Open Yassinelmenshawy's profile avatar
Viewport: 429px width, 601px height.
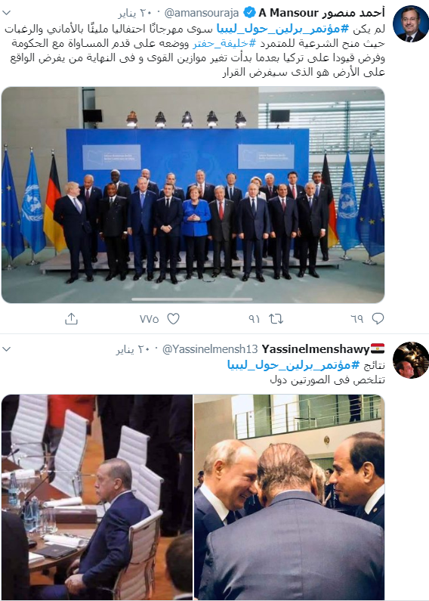pyautogui.click(x=411, y=361)
